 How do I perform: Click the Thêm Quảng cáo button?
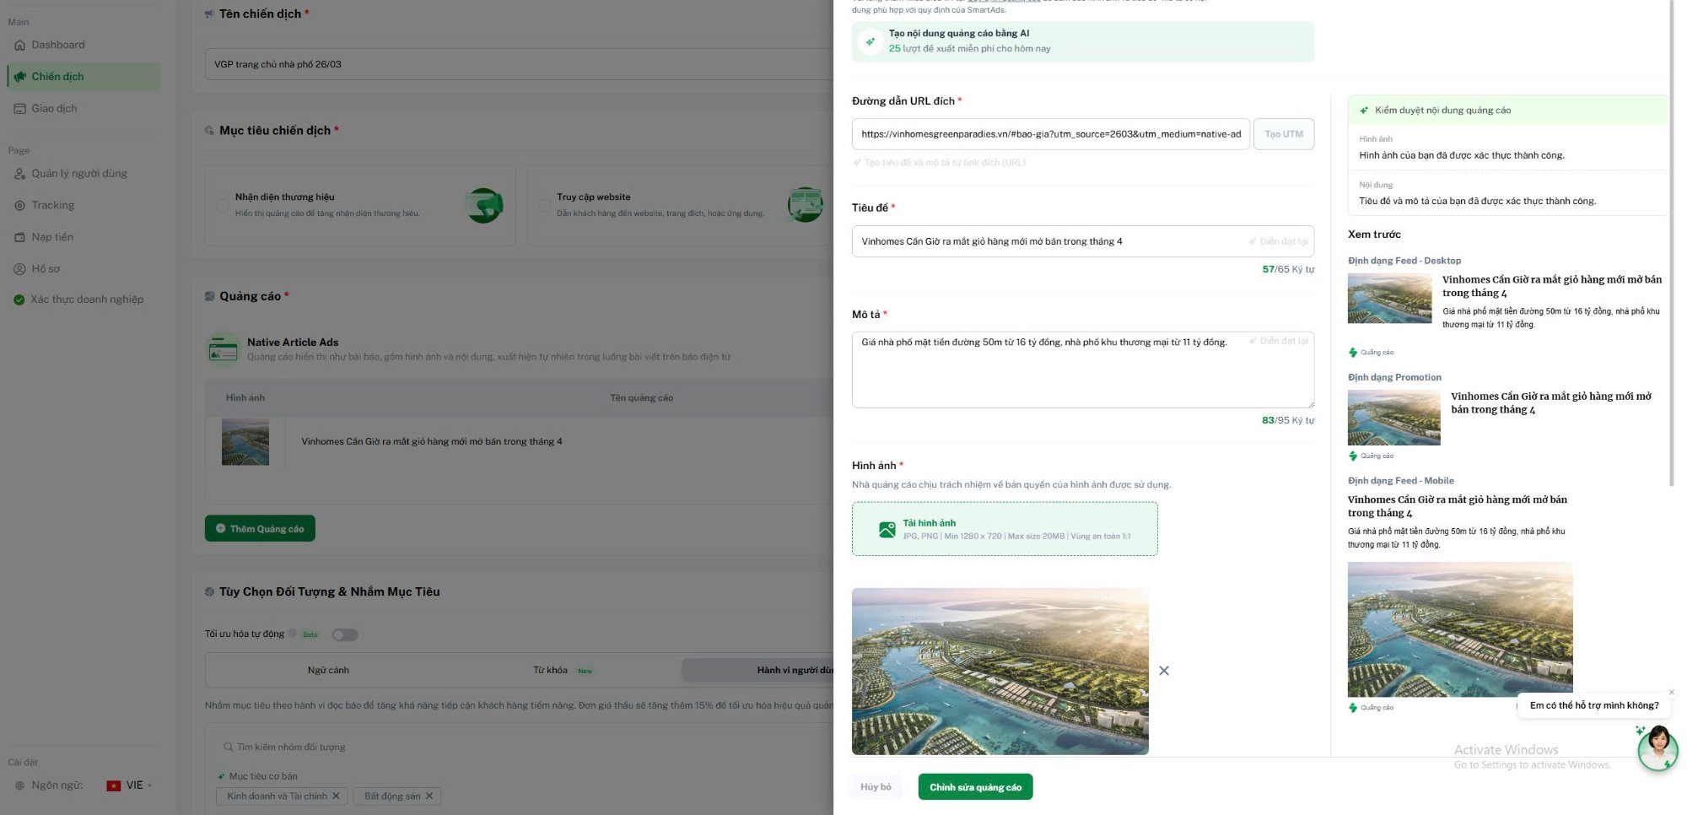tap(260, 529)
